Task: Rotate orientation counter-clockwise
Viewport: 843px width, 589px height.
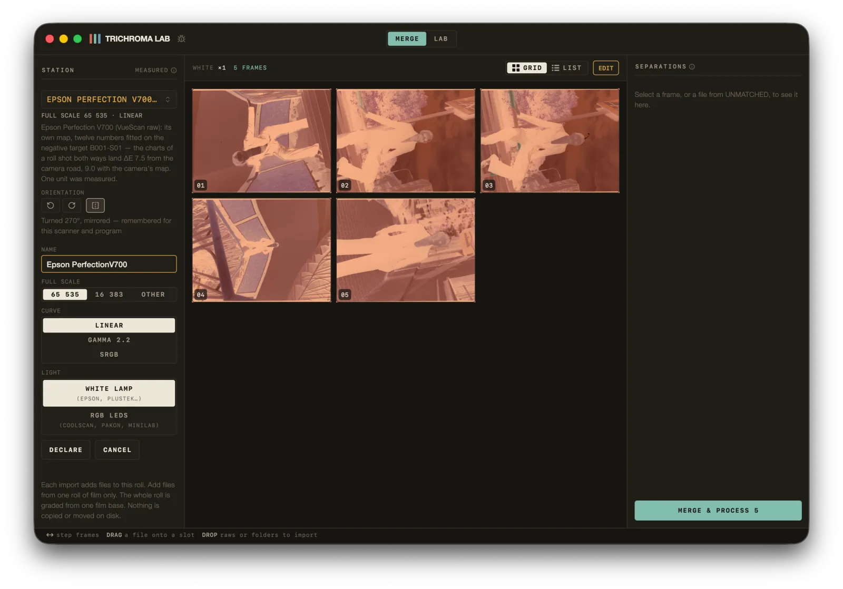Action: click(x=51, y=205)
